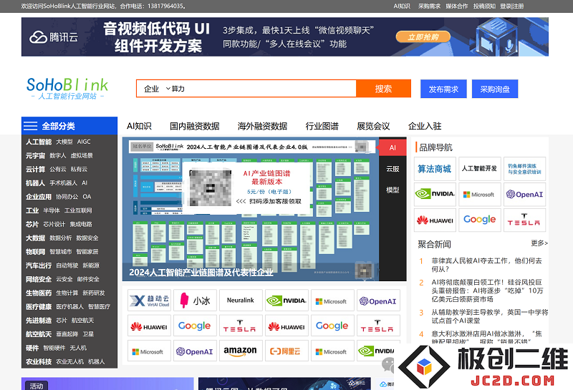Screen dimensions: 573x390
Task: Click the 钓鱼邮件演练 brand tile
Action: coord(524,169)
